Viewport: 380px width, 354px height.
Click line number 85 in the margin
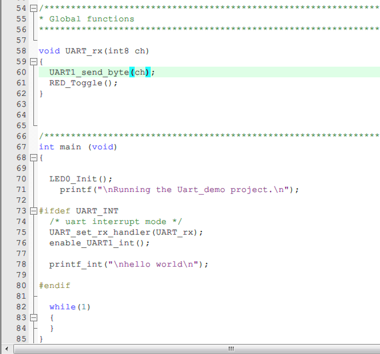tap(21, 339)
